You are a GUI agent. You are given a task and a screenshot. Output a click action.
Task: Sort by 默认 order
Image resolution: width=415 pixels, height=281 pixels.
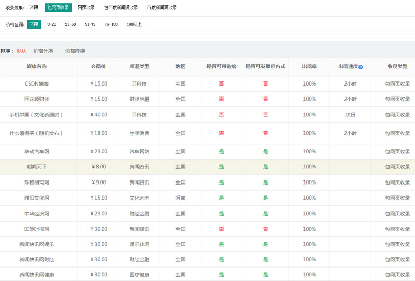click(22, 51)
